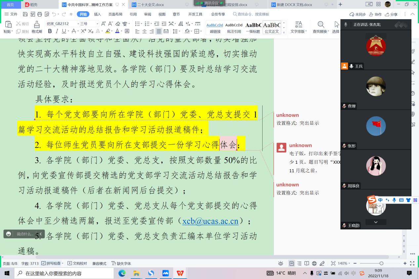Click the Save document icon
Viewport: 419px width, 279px height.
[25, 14]
